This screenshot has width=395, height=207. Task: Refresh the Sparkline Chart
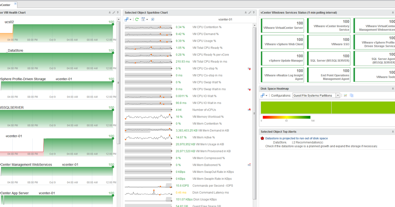(137, 19)
